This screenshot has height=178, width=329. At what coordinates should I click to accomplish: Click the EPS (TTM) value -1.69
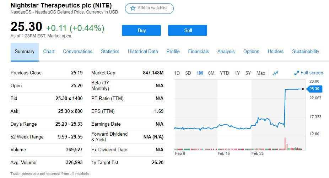click(x=158, y=111)
